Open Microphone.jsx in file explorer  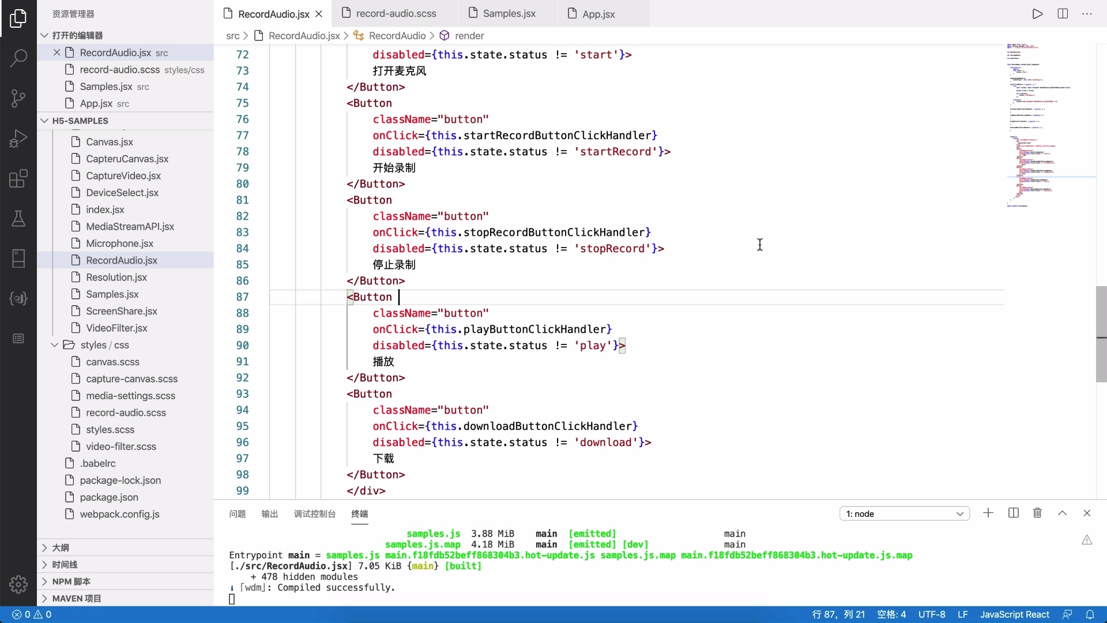point(119,243)
